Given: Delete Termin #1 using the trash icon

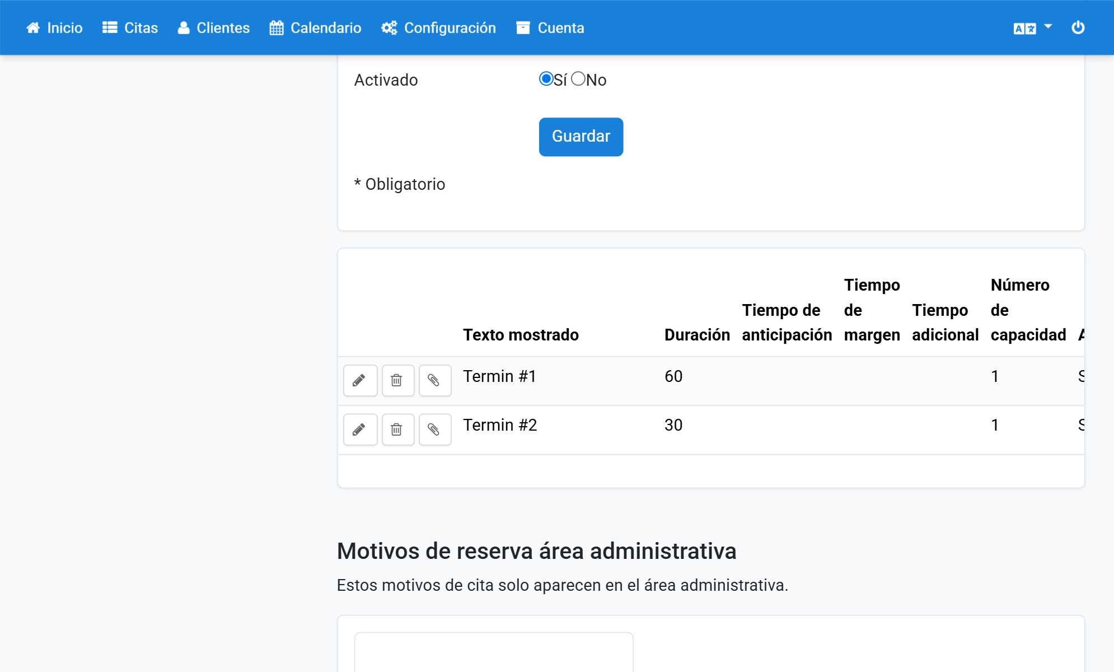Looking at the screenshot, I should (x=398, y=381).
